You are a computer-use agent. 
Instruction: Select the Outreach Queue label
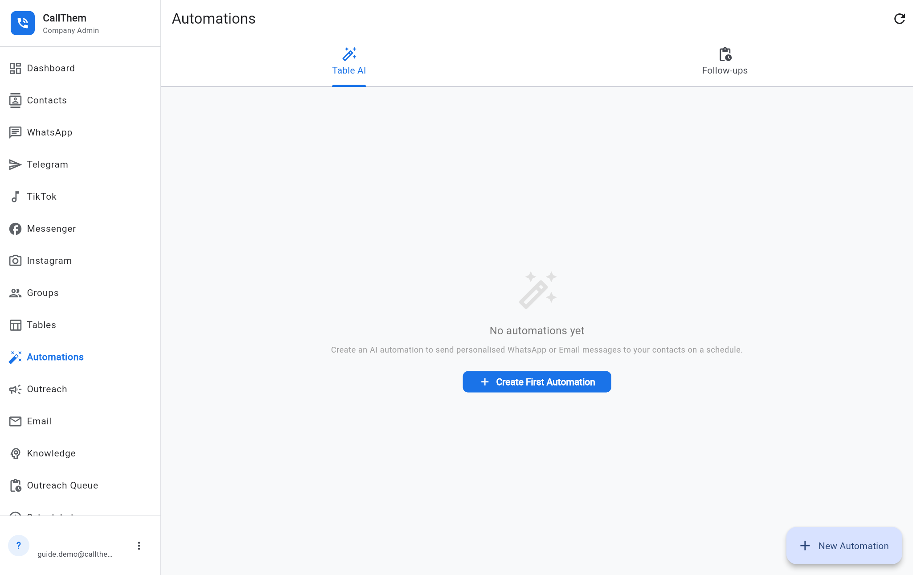click(62, 485)
